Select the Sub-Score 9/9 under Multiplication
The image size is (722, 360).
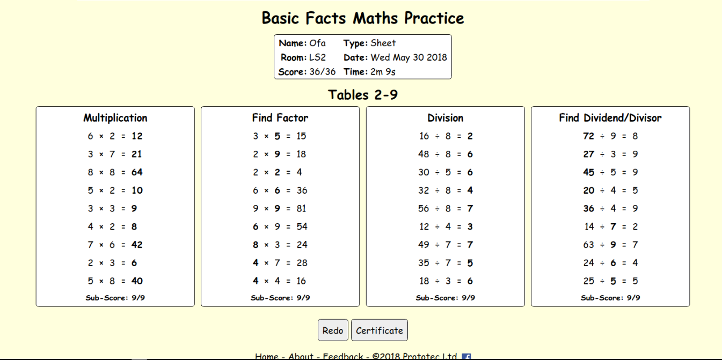(114, 297)
